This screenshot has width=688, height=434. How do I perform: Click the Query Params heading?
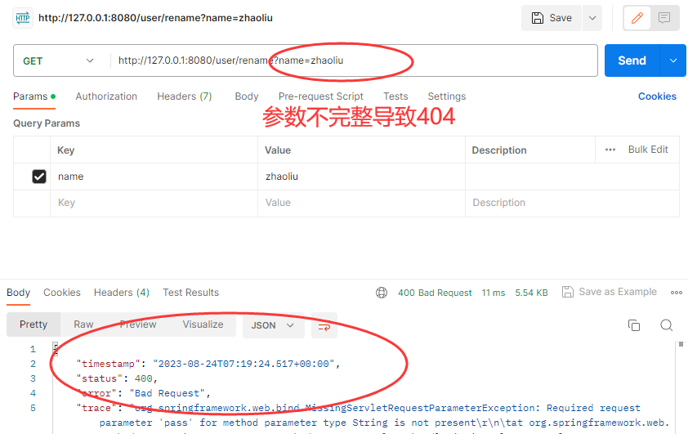tap(47, 123)
